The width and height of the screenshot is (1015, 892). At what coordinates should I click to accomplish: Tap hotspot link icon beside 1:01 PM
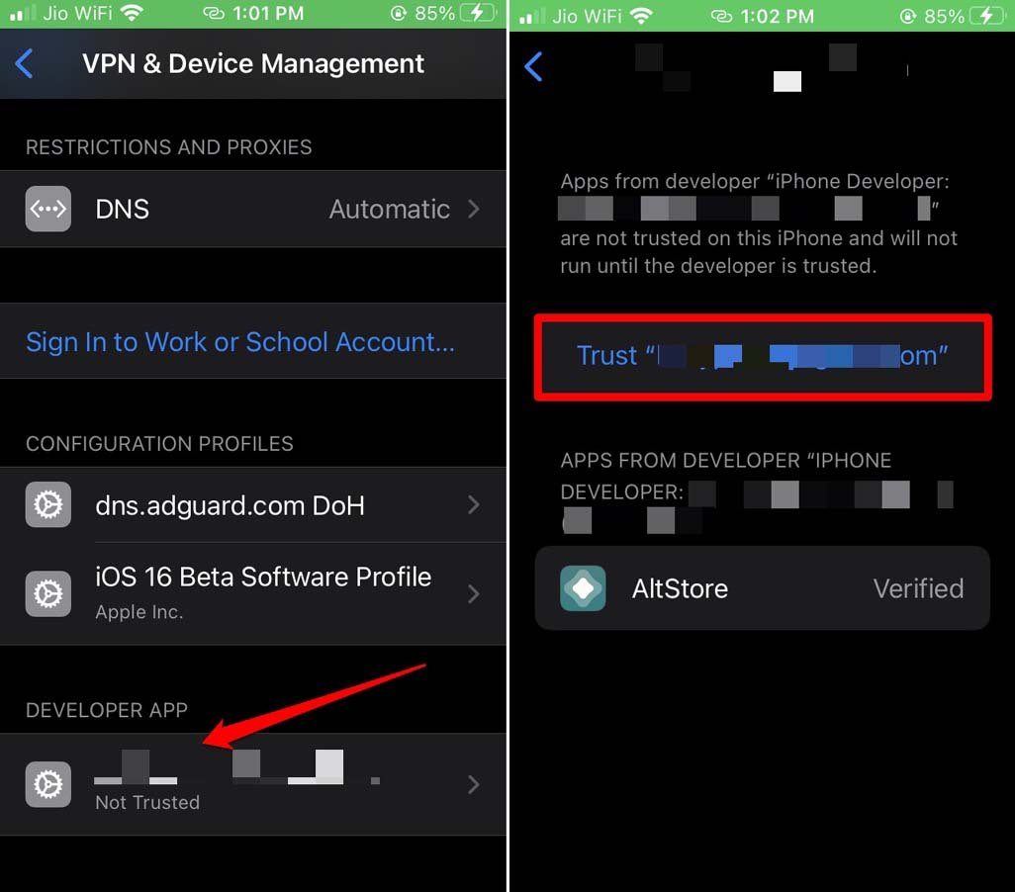(214, 13)
